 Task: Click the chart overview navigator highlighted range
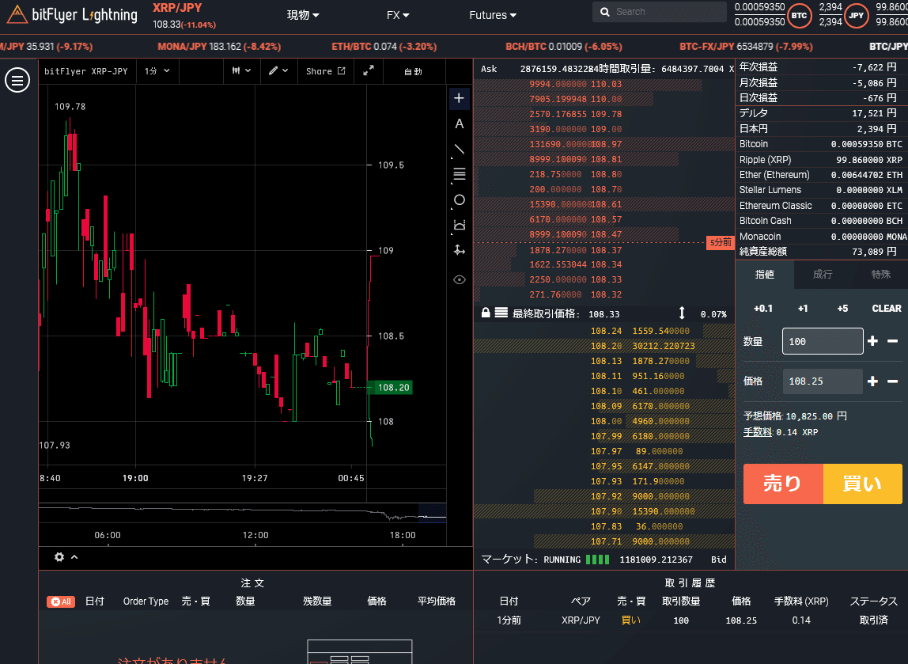(432, 514)
